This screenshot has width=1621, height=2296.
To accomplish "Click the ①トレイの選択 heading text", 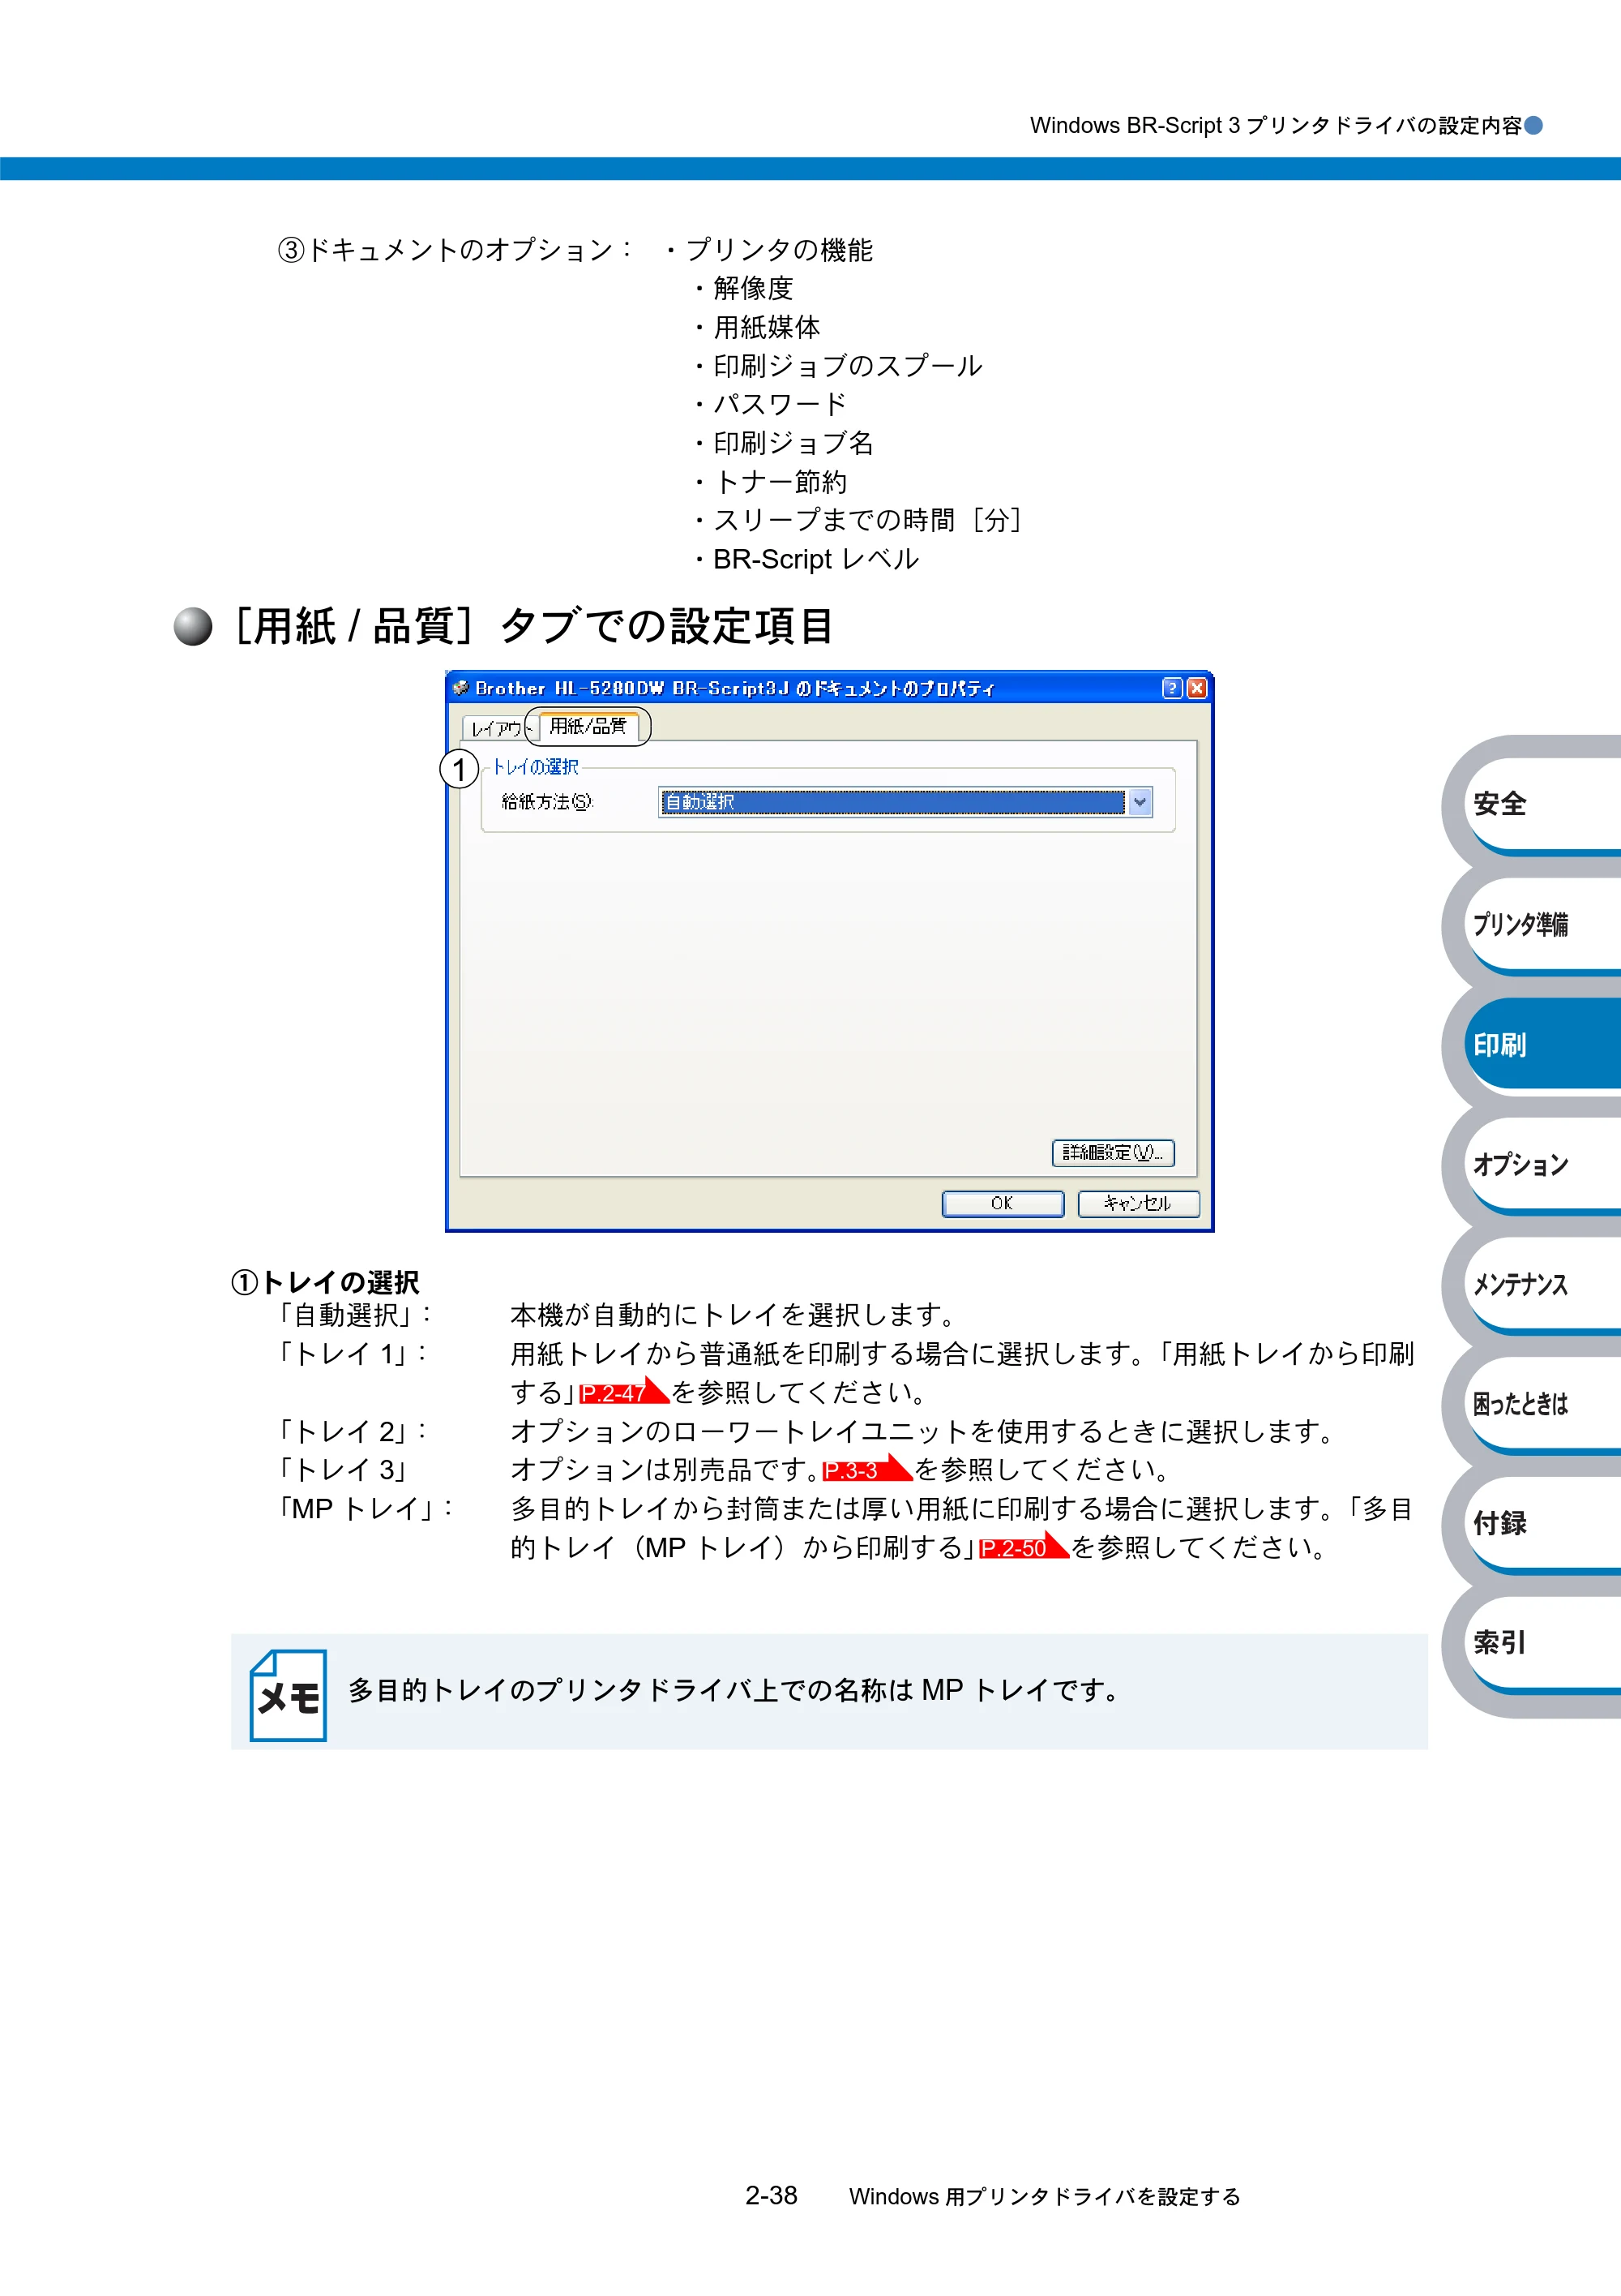I will point(325,1282).
